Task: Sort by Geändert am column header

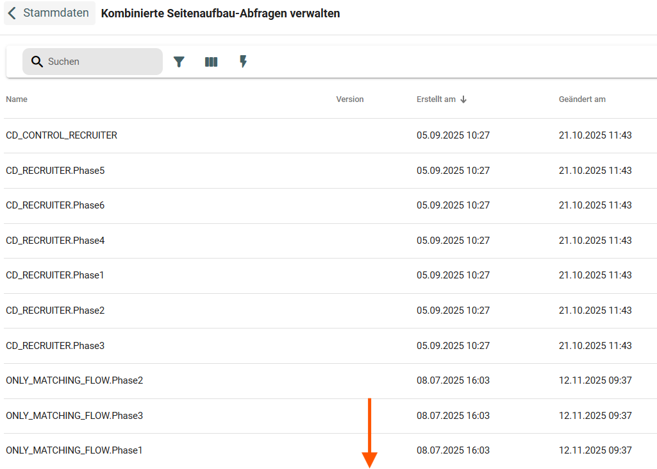Action: point(582,99)
